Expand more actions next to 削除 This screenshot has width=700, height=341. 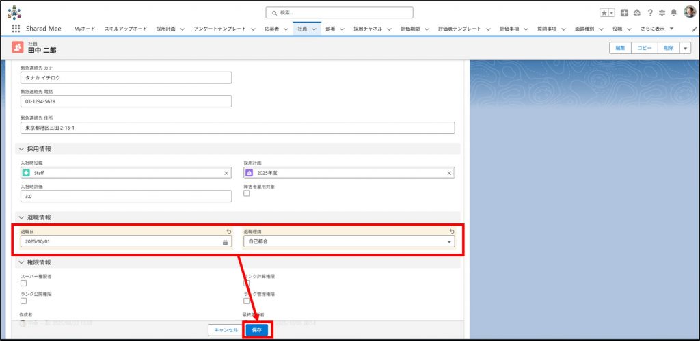click(x=685, y=48)
